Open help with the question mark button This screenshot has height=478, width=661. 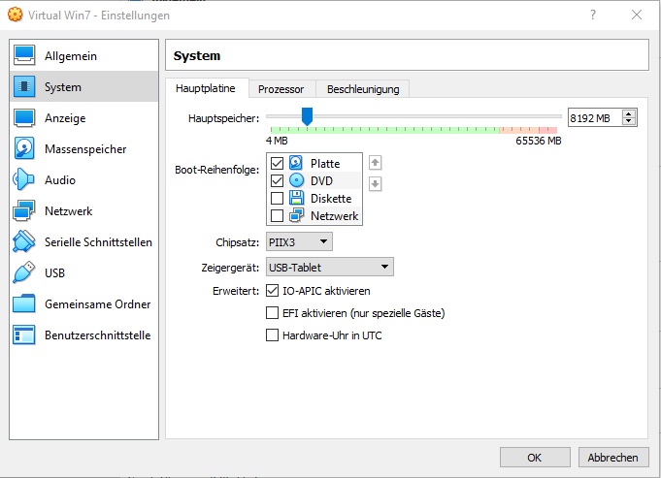[x=593, y=16]
